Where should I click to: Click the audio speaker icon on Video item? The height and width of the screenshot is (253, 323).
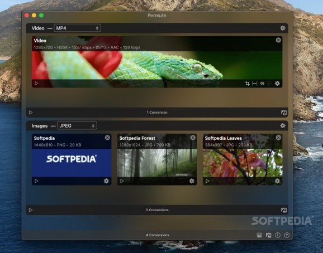[262, 83]
